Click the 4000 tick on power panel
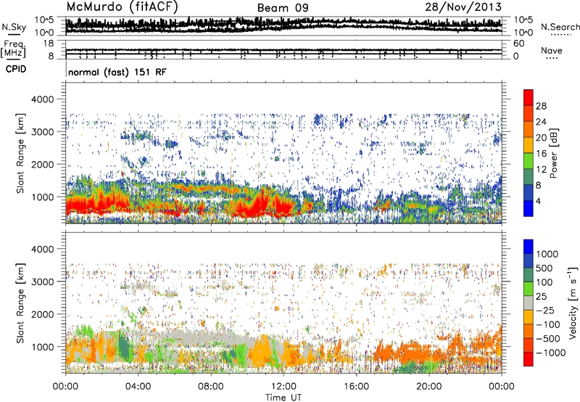The width and height of the screenshot is (580, 402). 42,99
